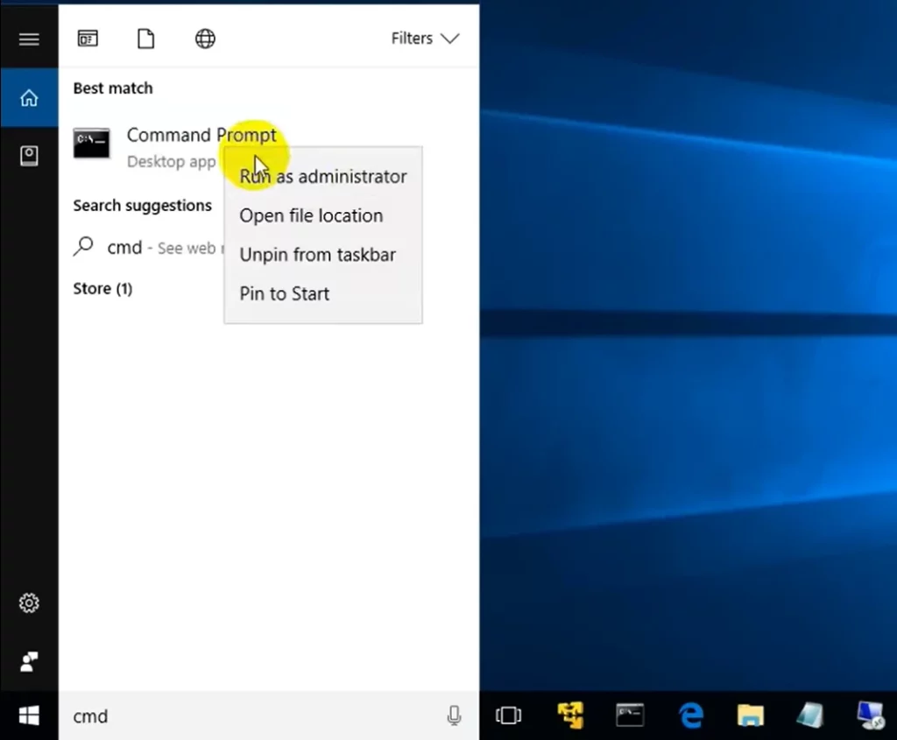897x740 pixels.
Task: Open File Explorer from taskbar
Action: click(750, 715)
